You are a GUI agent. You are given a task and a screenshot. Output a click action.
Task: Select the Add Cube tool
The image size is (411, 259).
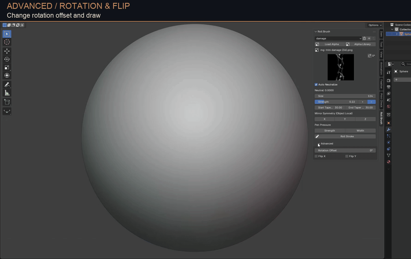click(7, 102)
